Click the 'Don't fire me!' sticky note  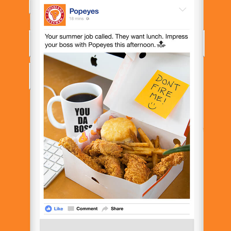click(162, 94)
